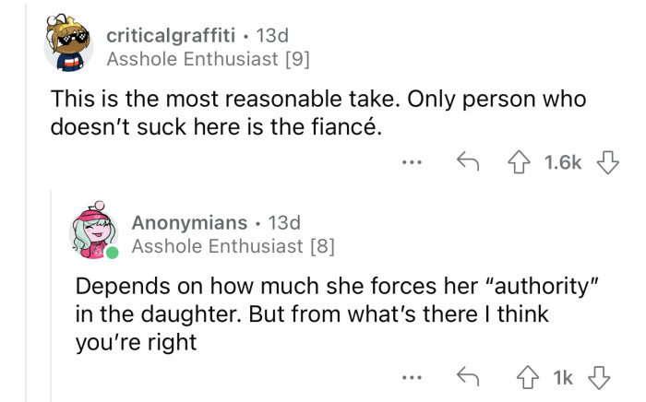Upvote the Anonymians reply
The height and width of the screenshot is (402, 646).
click(529, 379)
